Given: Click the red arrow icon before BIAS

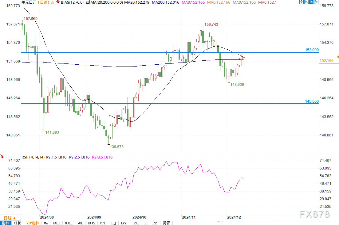Looking at the screenshot, I should pyautogui.click(x=58, y=2).
